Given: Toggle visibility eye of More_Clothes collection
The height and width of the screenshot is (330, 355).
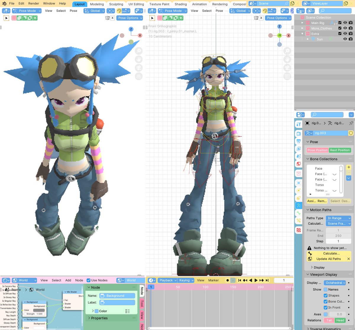Looking at the screenshot, I should click(345, 28).
